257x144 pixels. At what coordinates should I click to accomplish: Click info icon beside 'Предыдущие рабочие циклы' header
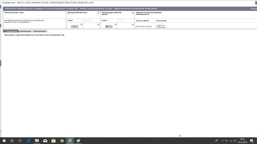(x=133, y=13)
